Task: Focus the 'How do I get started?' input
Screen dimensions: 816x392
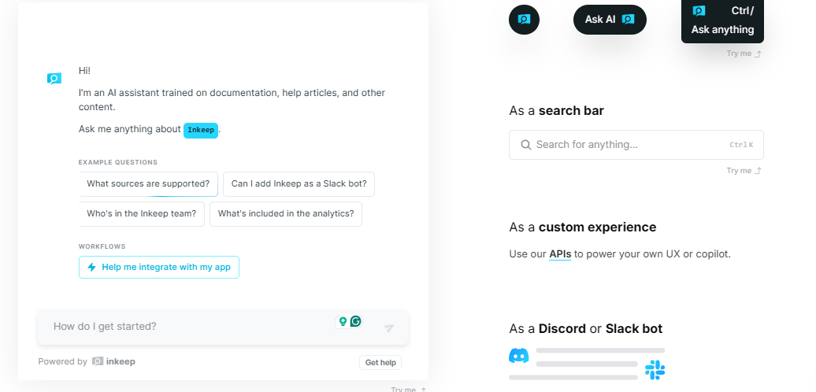Action: (189, 327)
